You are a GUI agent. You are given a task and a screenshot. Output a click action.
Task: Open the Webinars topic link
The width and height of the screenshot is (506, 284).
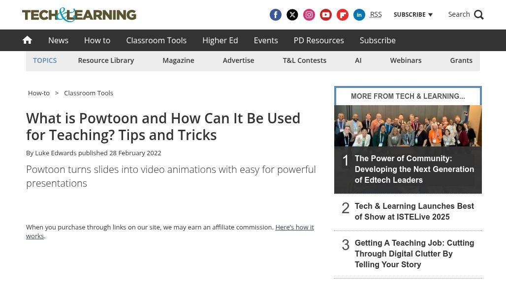(406, 60)
